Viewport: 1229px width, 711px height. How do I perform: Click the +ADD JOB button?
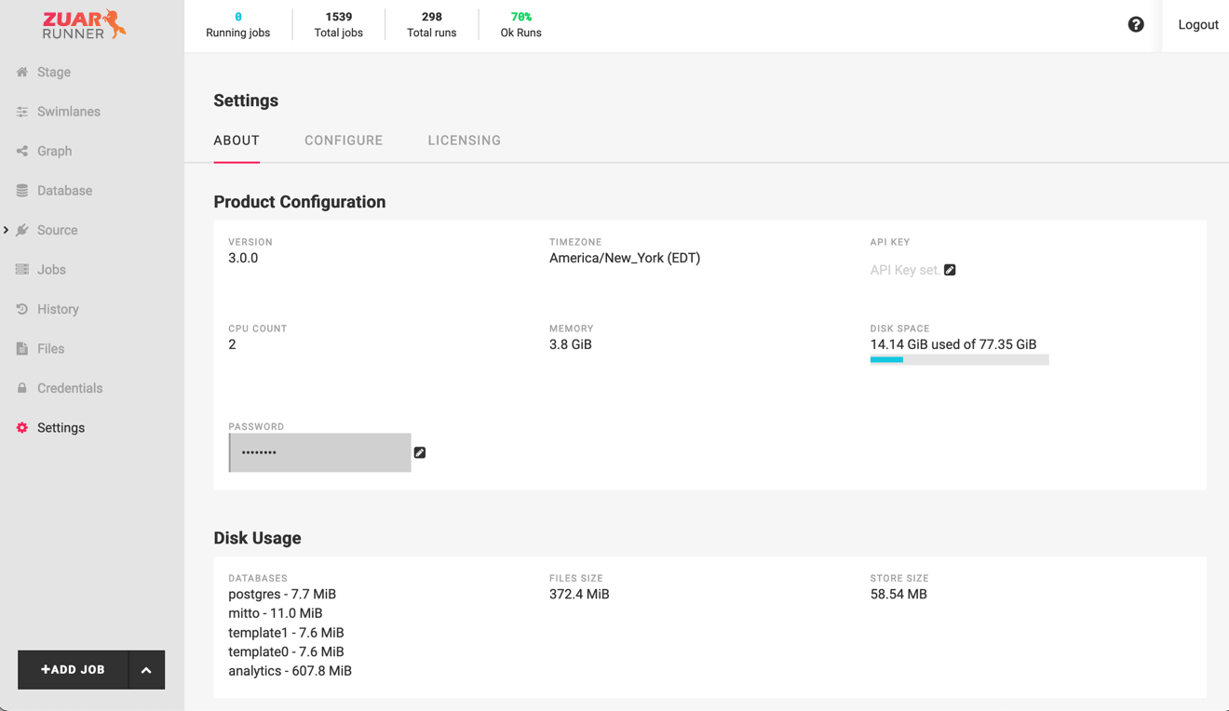click(x=73, y=670)
